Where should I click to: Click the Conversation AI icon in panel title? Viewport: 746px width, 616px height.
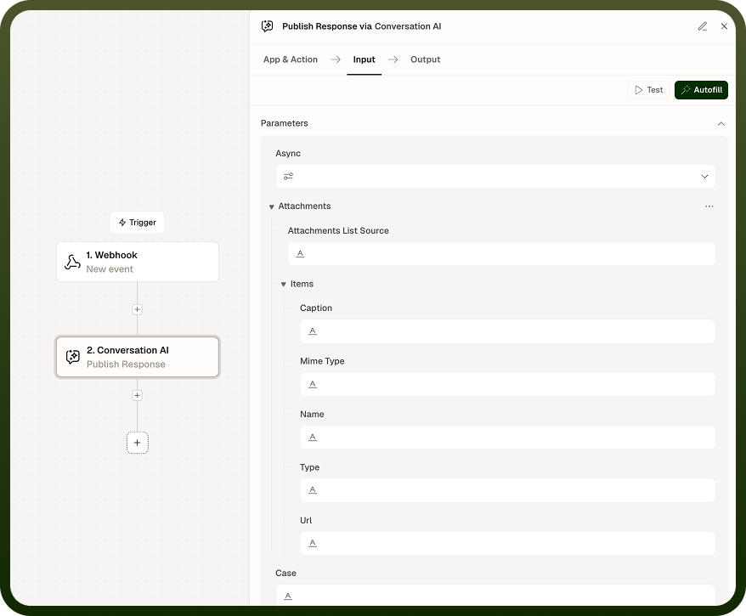click(x=268, y=26)
